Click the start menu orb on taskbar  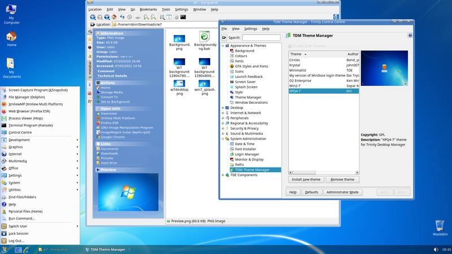[5, 249]
